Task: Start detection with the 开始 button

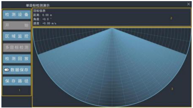Action: (x=17, y=25)
